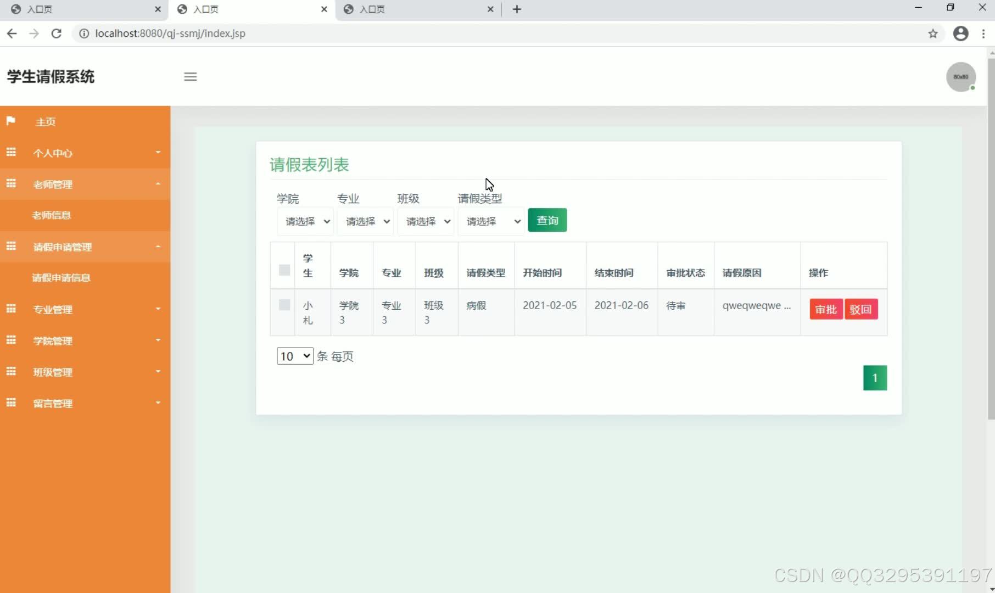Expand the 个人中心 sidebar menu
Screen dimensions: 995x593
click(x=85, y=153)
